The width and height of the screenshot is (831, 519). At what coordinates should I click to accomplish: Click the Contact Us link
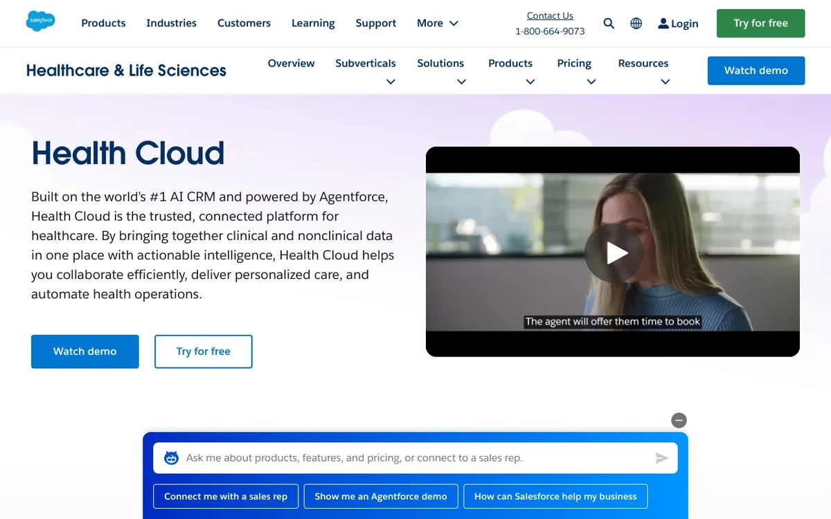click(550, 16)
